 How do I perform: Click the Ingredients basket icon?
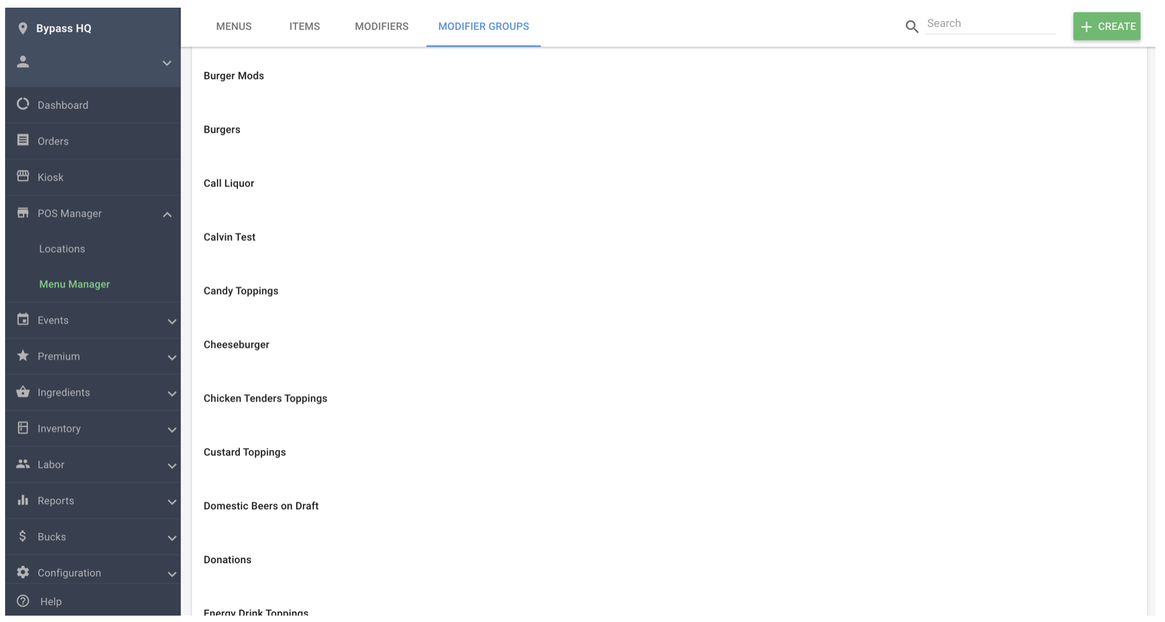[23, 391]
